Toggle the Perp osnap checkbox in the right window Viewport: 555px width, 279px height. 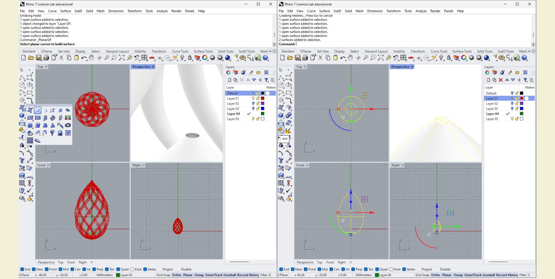pos(353,269)
